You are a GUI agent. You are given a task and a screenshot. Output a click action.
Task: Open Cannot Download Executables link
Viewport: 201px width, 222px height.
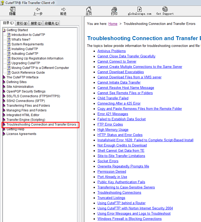point(121,72)
